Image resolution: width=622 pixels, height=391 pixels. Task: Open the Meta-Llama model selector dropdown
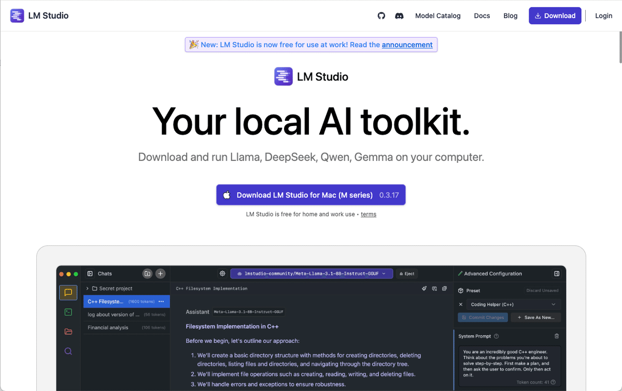tap(311, 273)
